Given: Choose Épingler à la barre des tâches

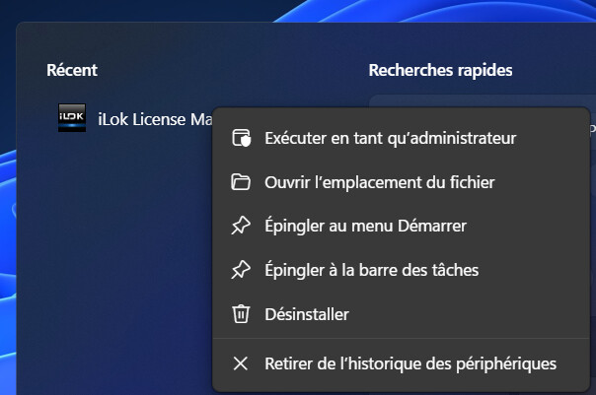Looking at the screenshot, I should 372,270.
